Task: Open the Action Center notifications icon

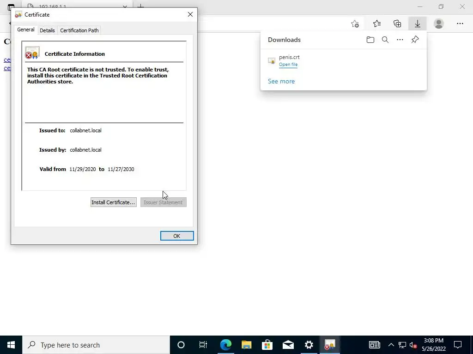Action: tap(458, 345)
